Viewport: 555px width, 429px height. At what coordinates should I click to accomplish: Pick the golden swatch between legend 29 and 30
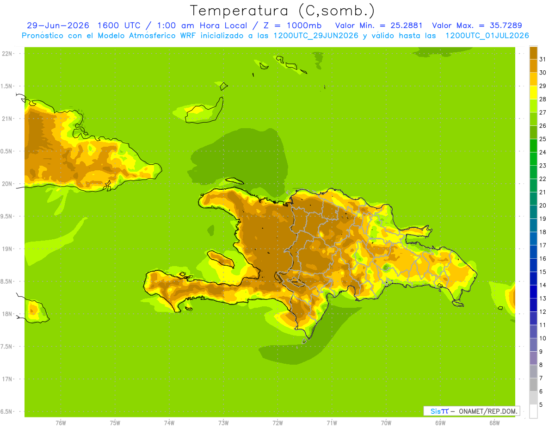click(x=533, y=79)
